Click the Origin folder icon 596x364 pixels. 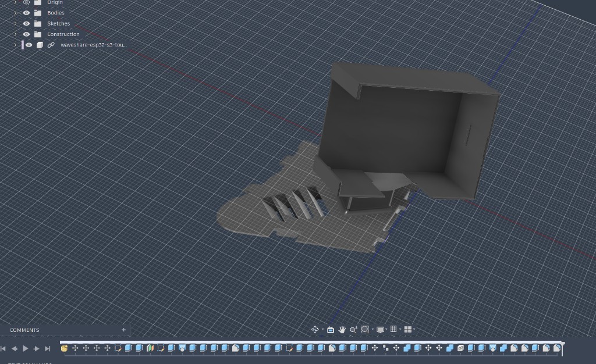[38, 3]
